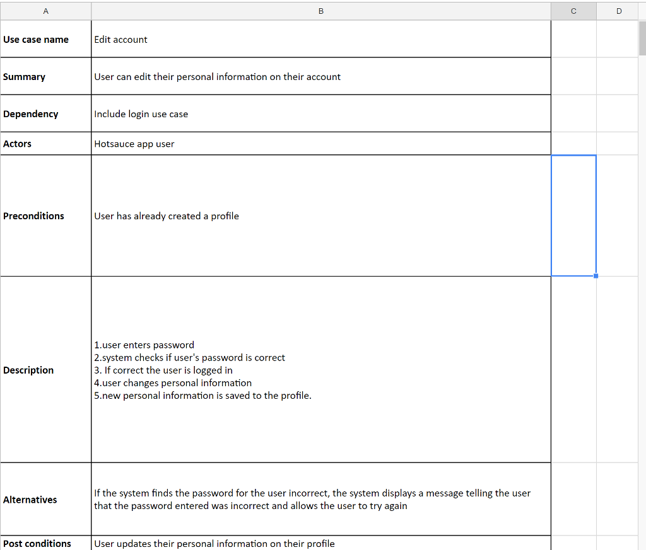Select column B header

tap(321, 11)
